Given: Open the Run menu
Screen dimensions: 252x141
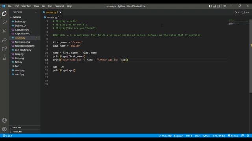Looking at the screenshot, I should (50, 6).
